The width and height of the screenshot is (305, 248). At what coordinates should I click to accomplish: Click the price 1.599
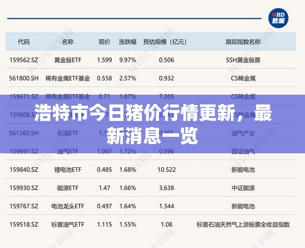point(105,60)
